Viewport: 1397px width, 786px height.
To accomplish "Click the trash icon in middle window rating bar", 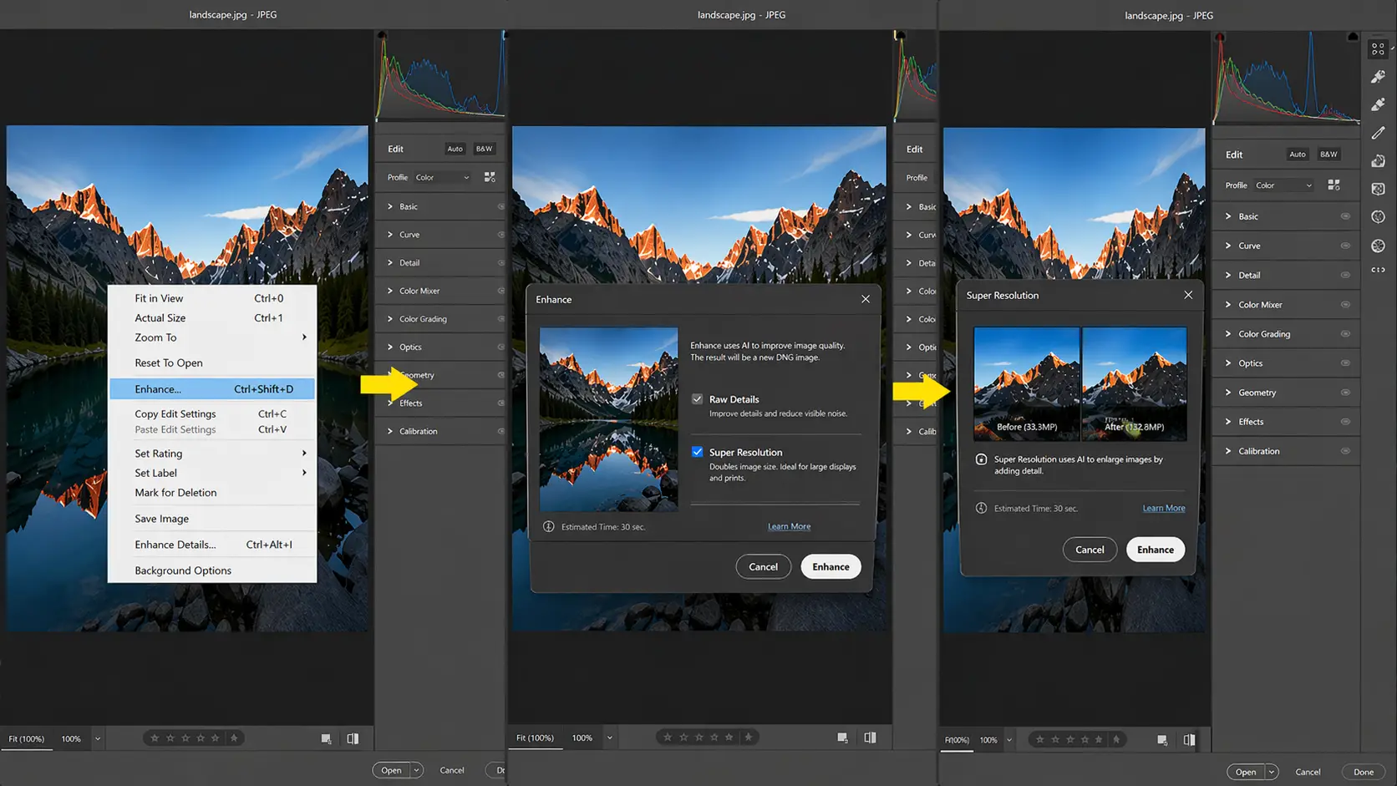I will [749, 737].
